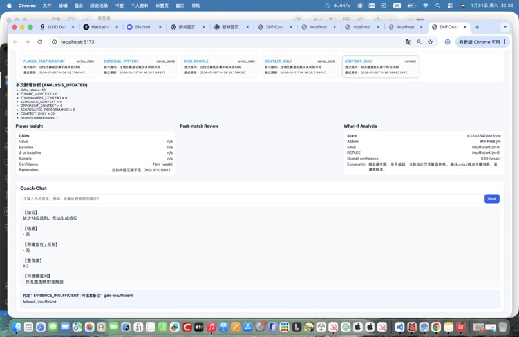Reload the localhost:5173 page
This screenshot has height=337, width=519.
(x=40, y=42)
